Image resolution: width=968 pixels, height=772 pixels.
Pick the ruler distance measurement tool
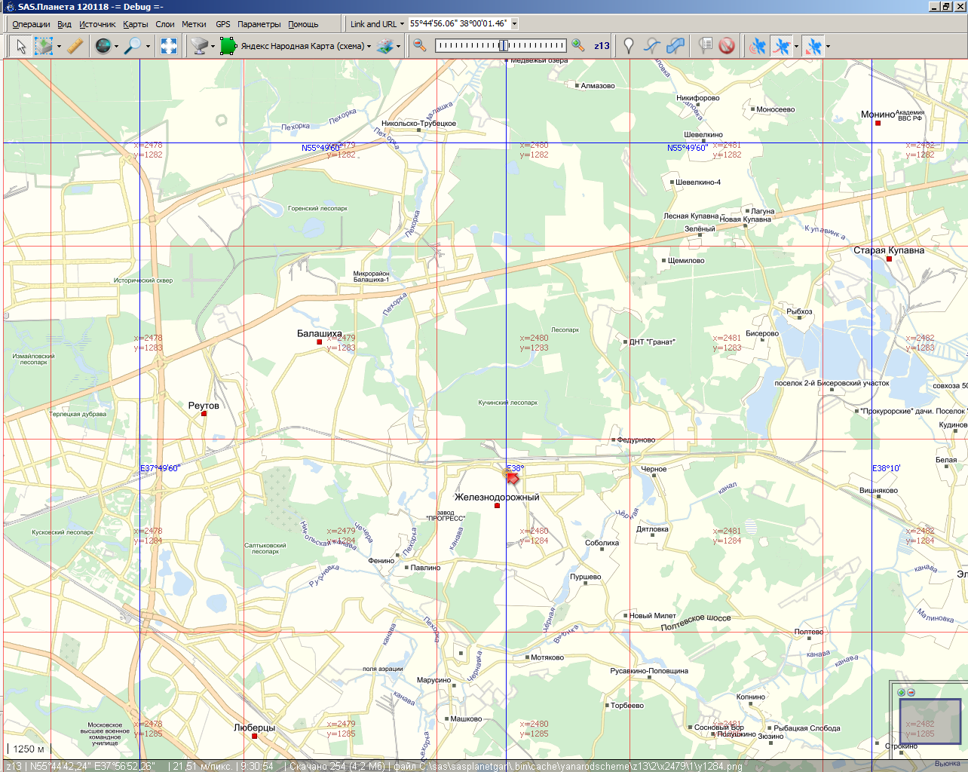[x=75, y=46]
